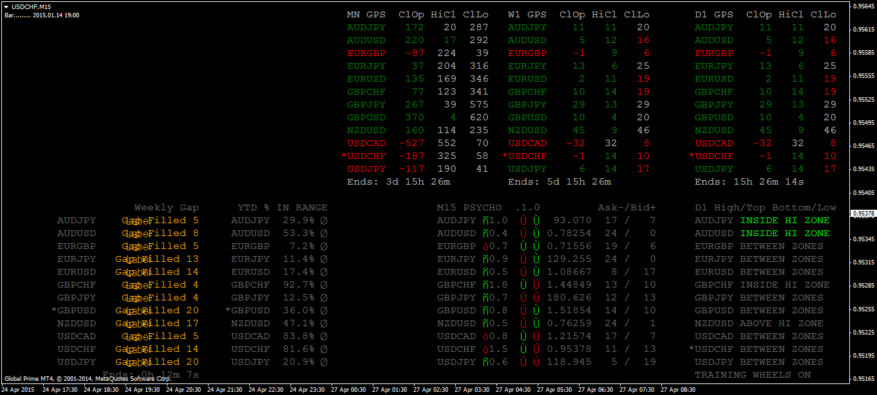Image resolution: width=877 pixels, height=395 pixels.
Task: Click the red trend symbol in EURGBP PSYCHO row
Action: (x=486, y=246)
